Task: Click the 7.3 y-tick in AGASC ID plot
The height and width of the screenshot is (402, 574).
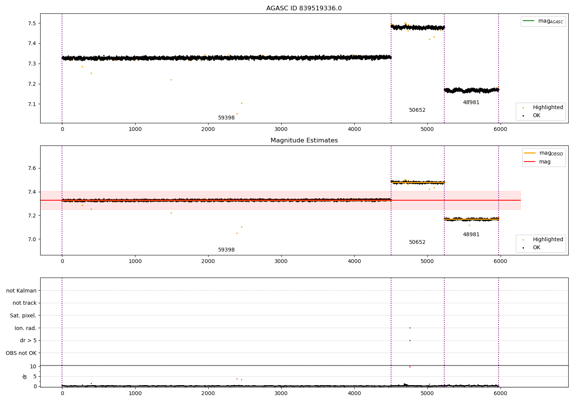Action: click(x=32, y=64)
